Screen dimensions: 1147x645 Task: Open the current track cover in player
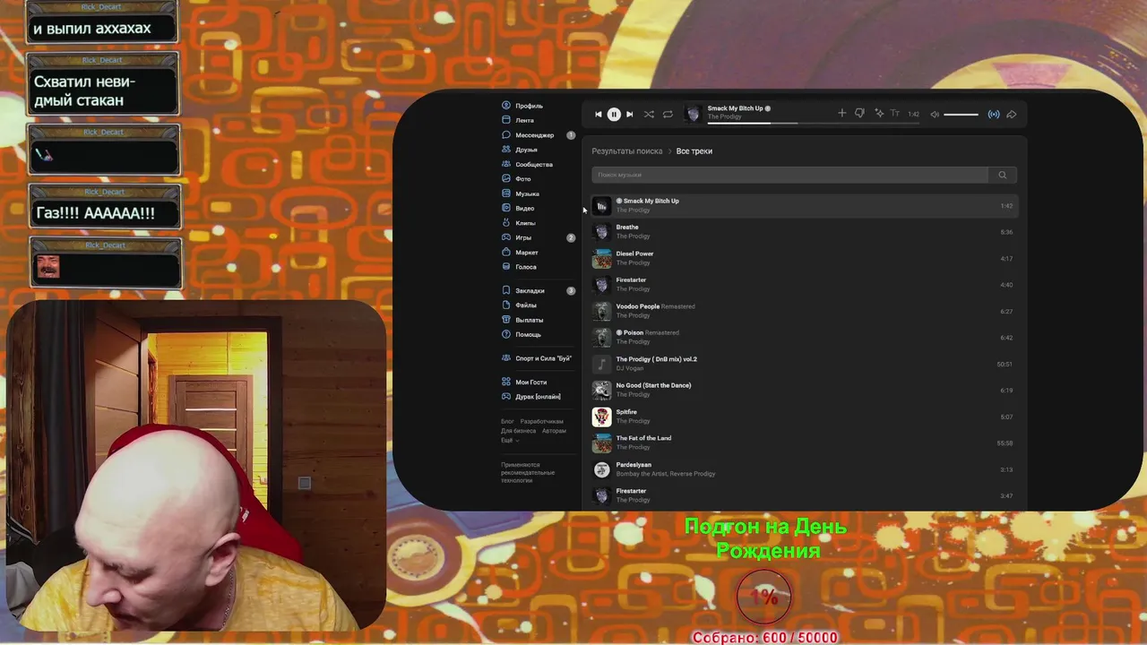coord(693,113)
